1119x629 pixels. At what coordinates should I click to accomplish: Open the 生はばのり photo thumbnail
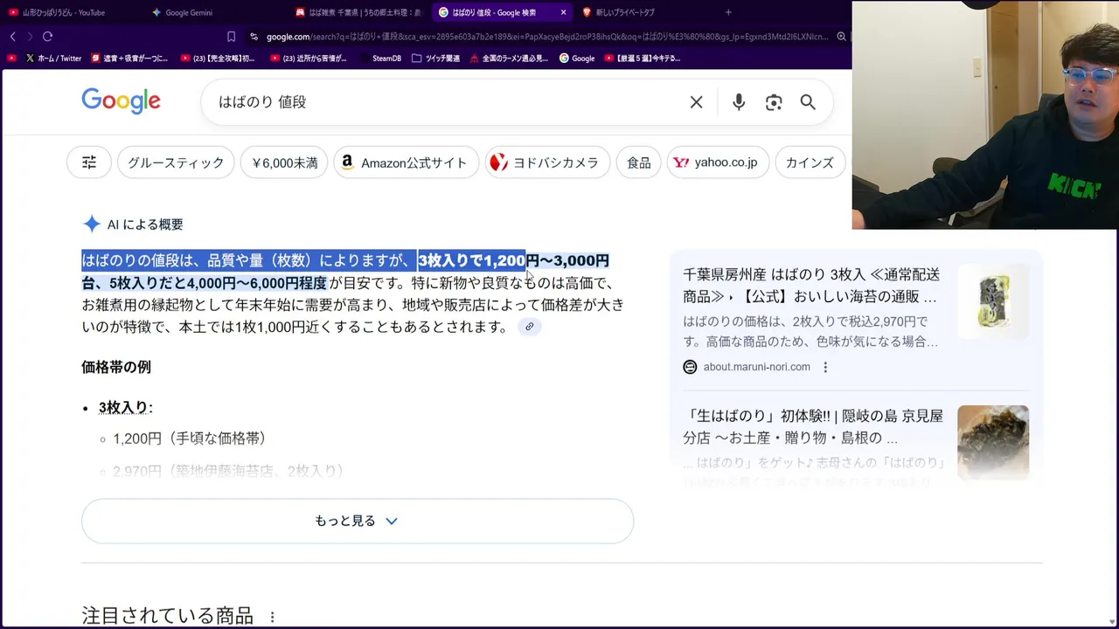[993, 442]
